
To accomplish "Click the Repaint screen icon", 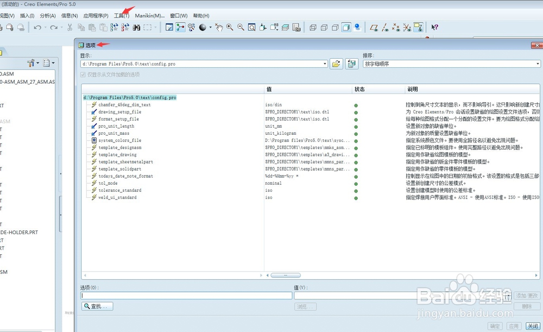I will tap(169, 27).
